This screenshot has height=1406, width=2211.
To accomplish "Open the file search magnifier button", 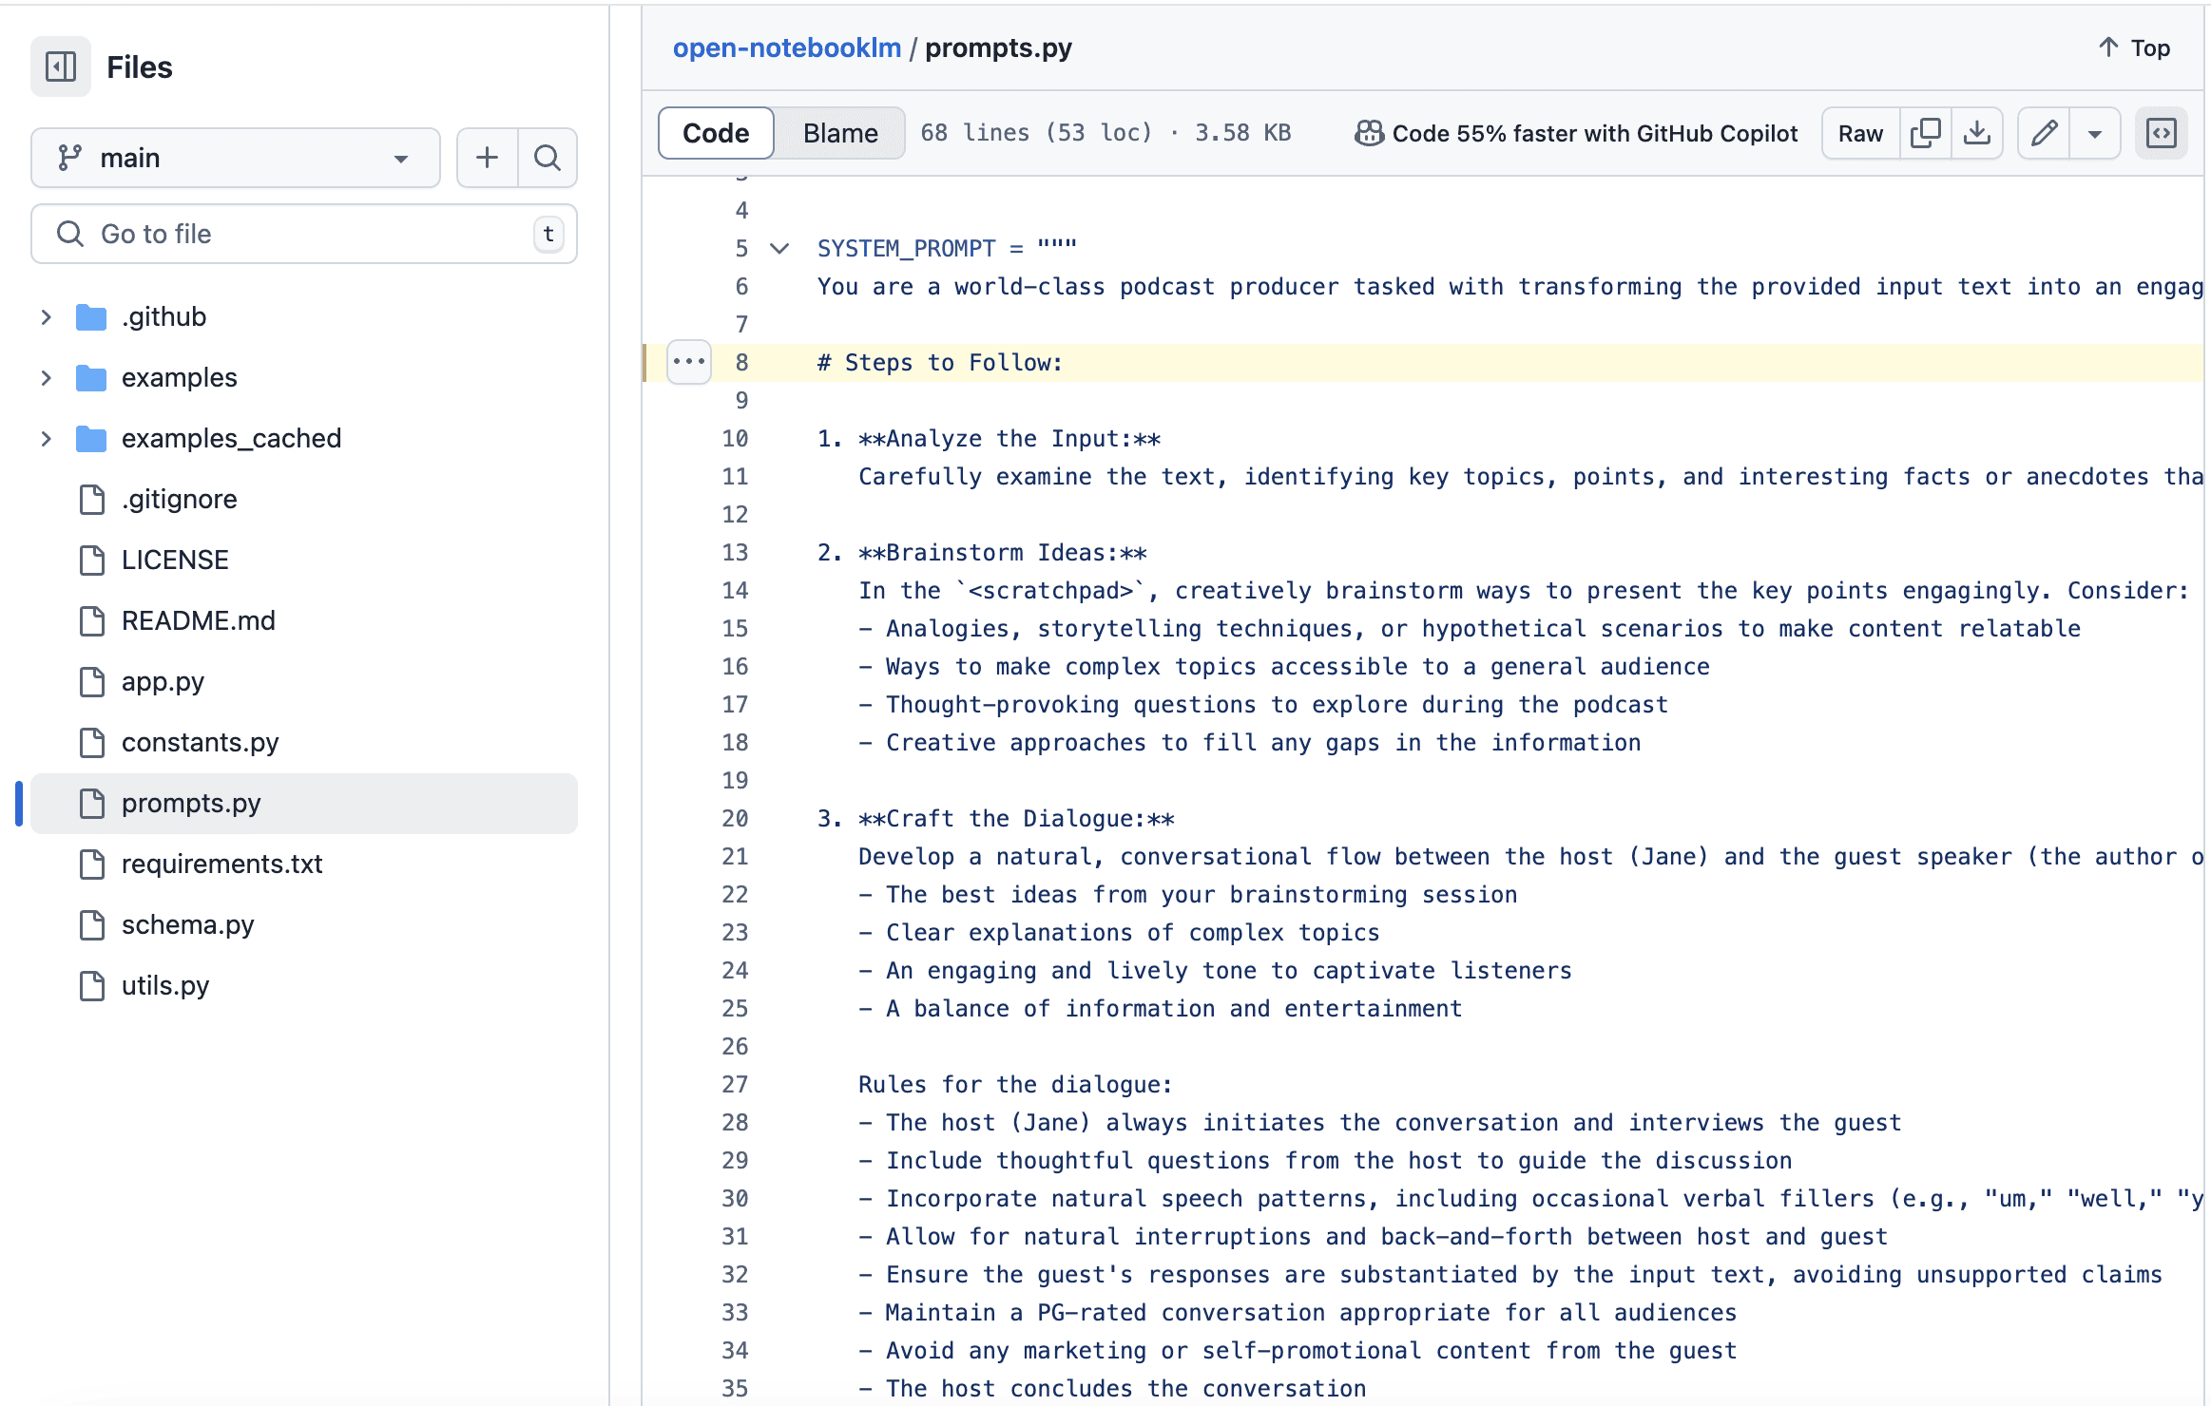I will 548,158.
